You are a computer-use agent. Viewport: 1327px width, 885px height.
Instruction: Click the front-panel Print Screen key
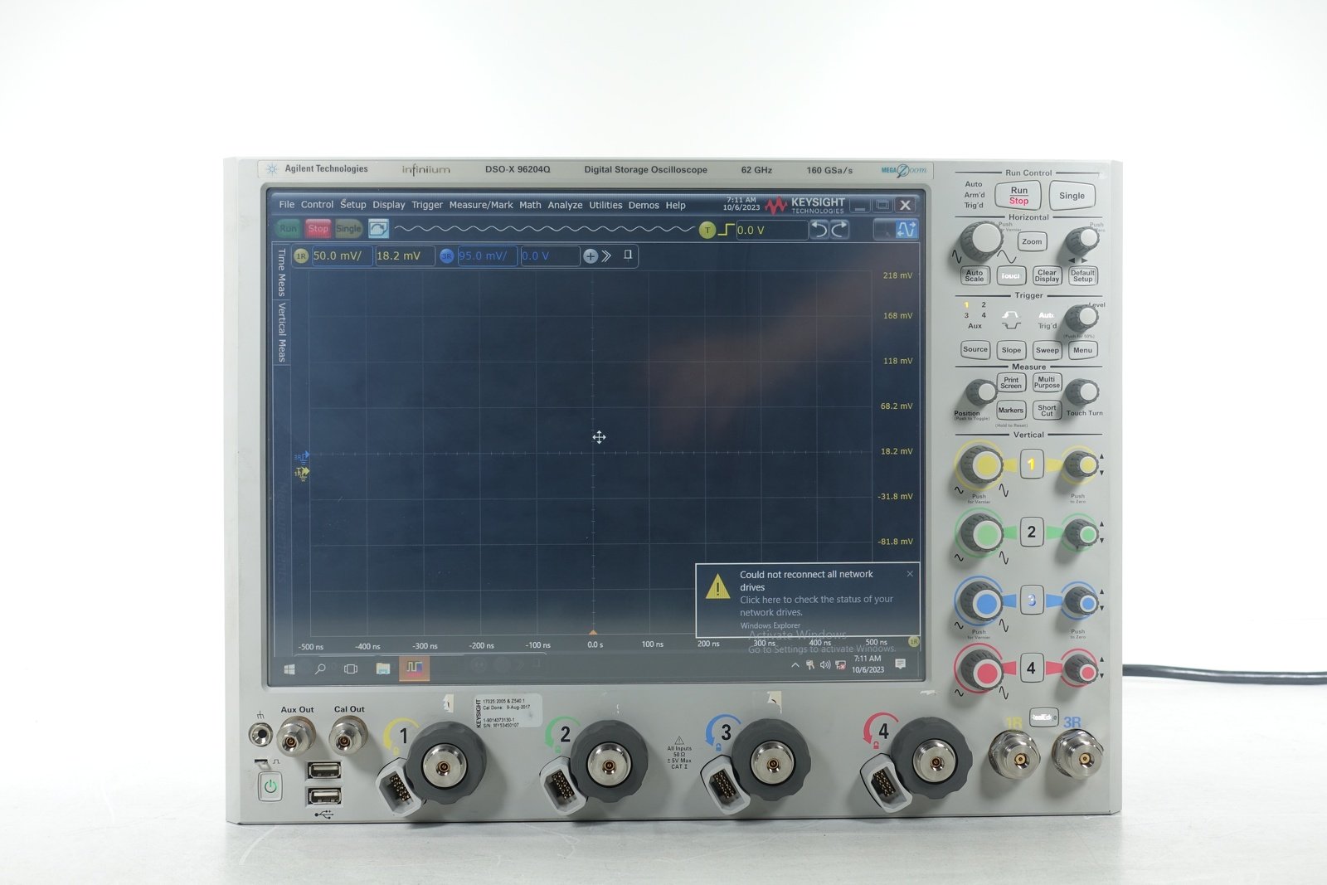(1011, 382)
